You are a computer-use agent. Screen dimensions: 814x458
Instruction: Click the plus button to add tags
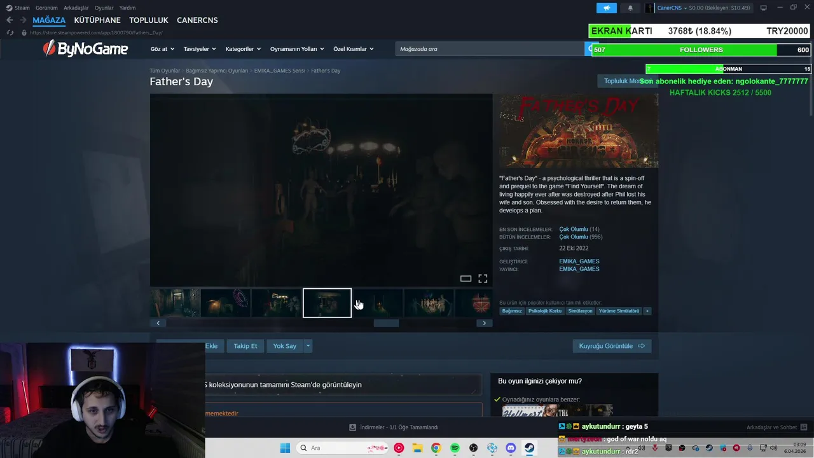(647, 311)
